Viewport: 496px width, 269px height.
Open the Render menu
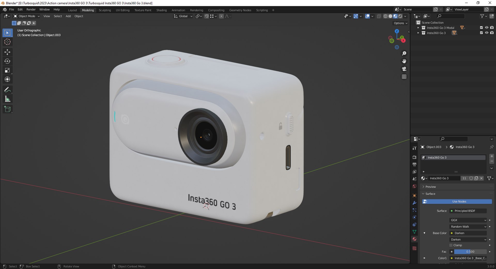[31, 10]
